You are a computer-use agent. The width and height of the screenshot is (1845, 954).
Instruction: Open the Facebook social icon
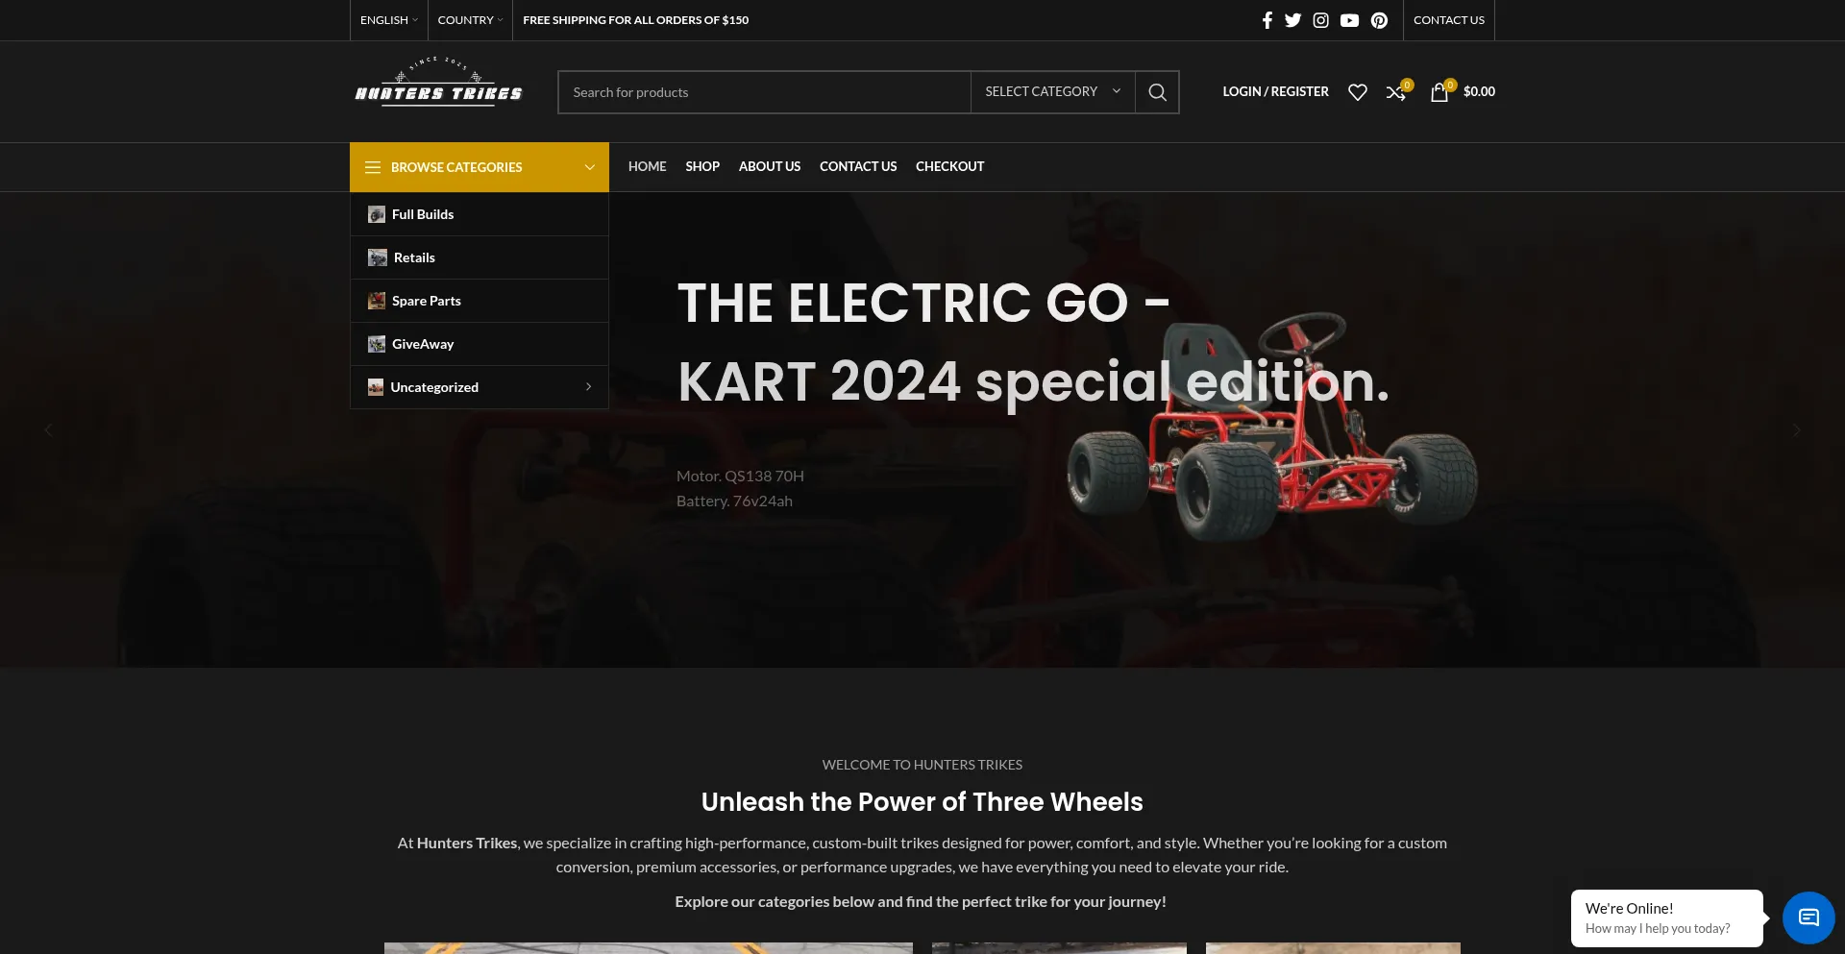(x=1267, y=20)
